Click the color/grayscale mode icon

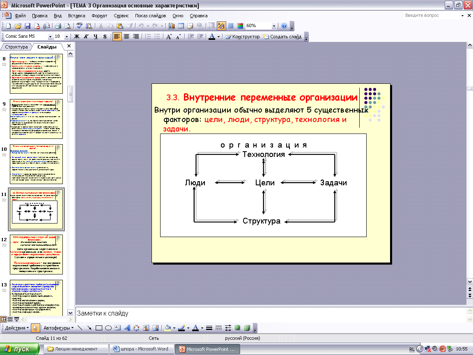[x=240, y=26]
